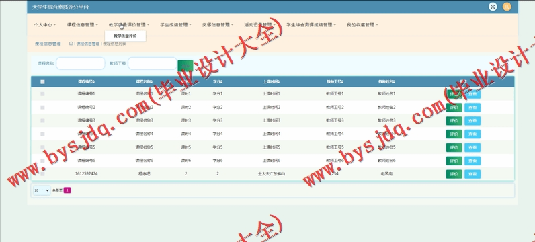535x242 pixels.
Task: Check the row checkbox for 课程名称4
Action: 42,134
